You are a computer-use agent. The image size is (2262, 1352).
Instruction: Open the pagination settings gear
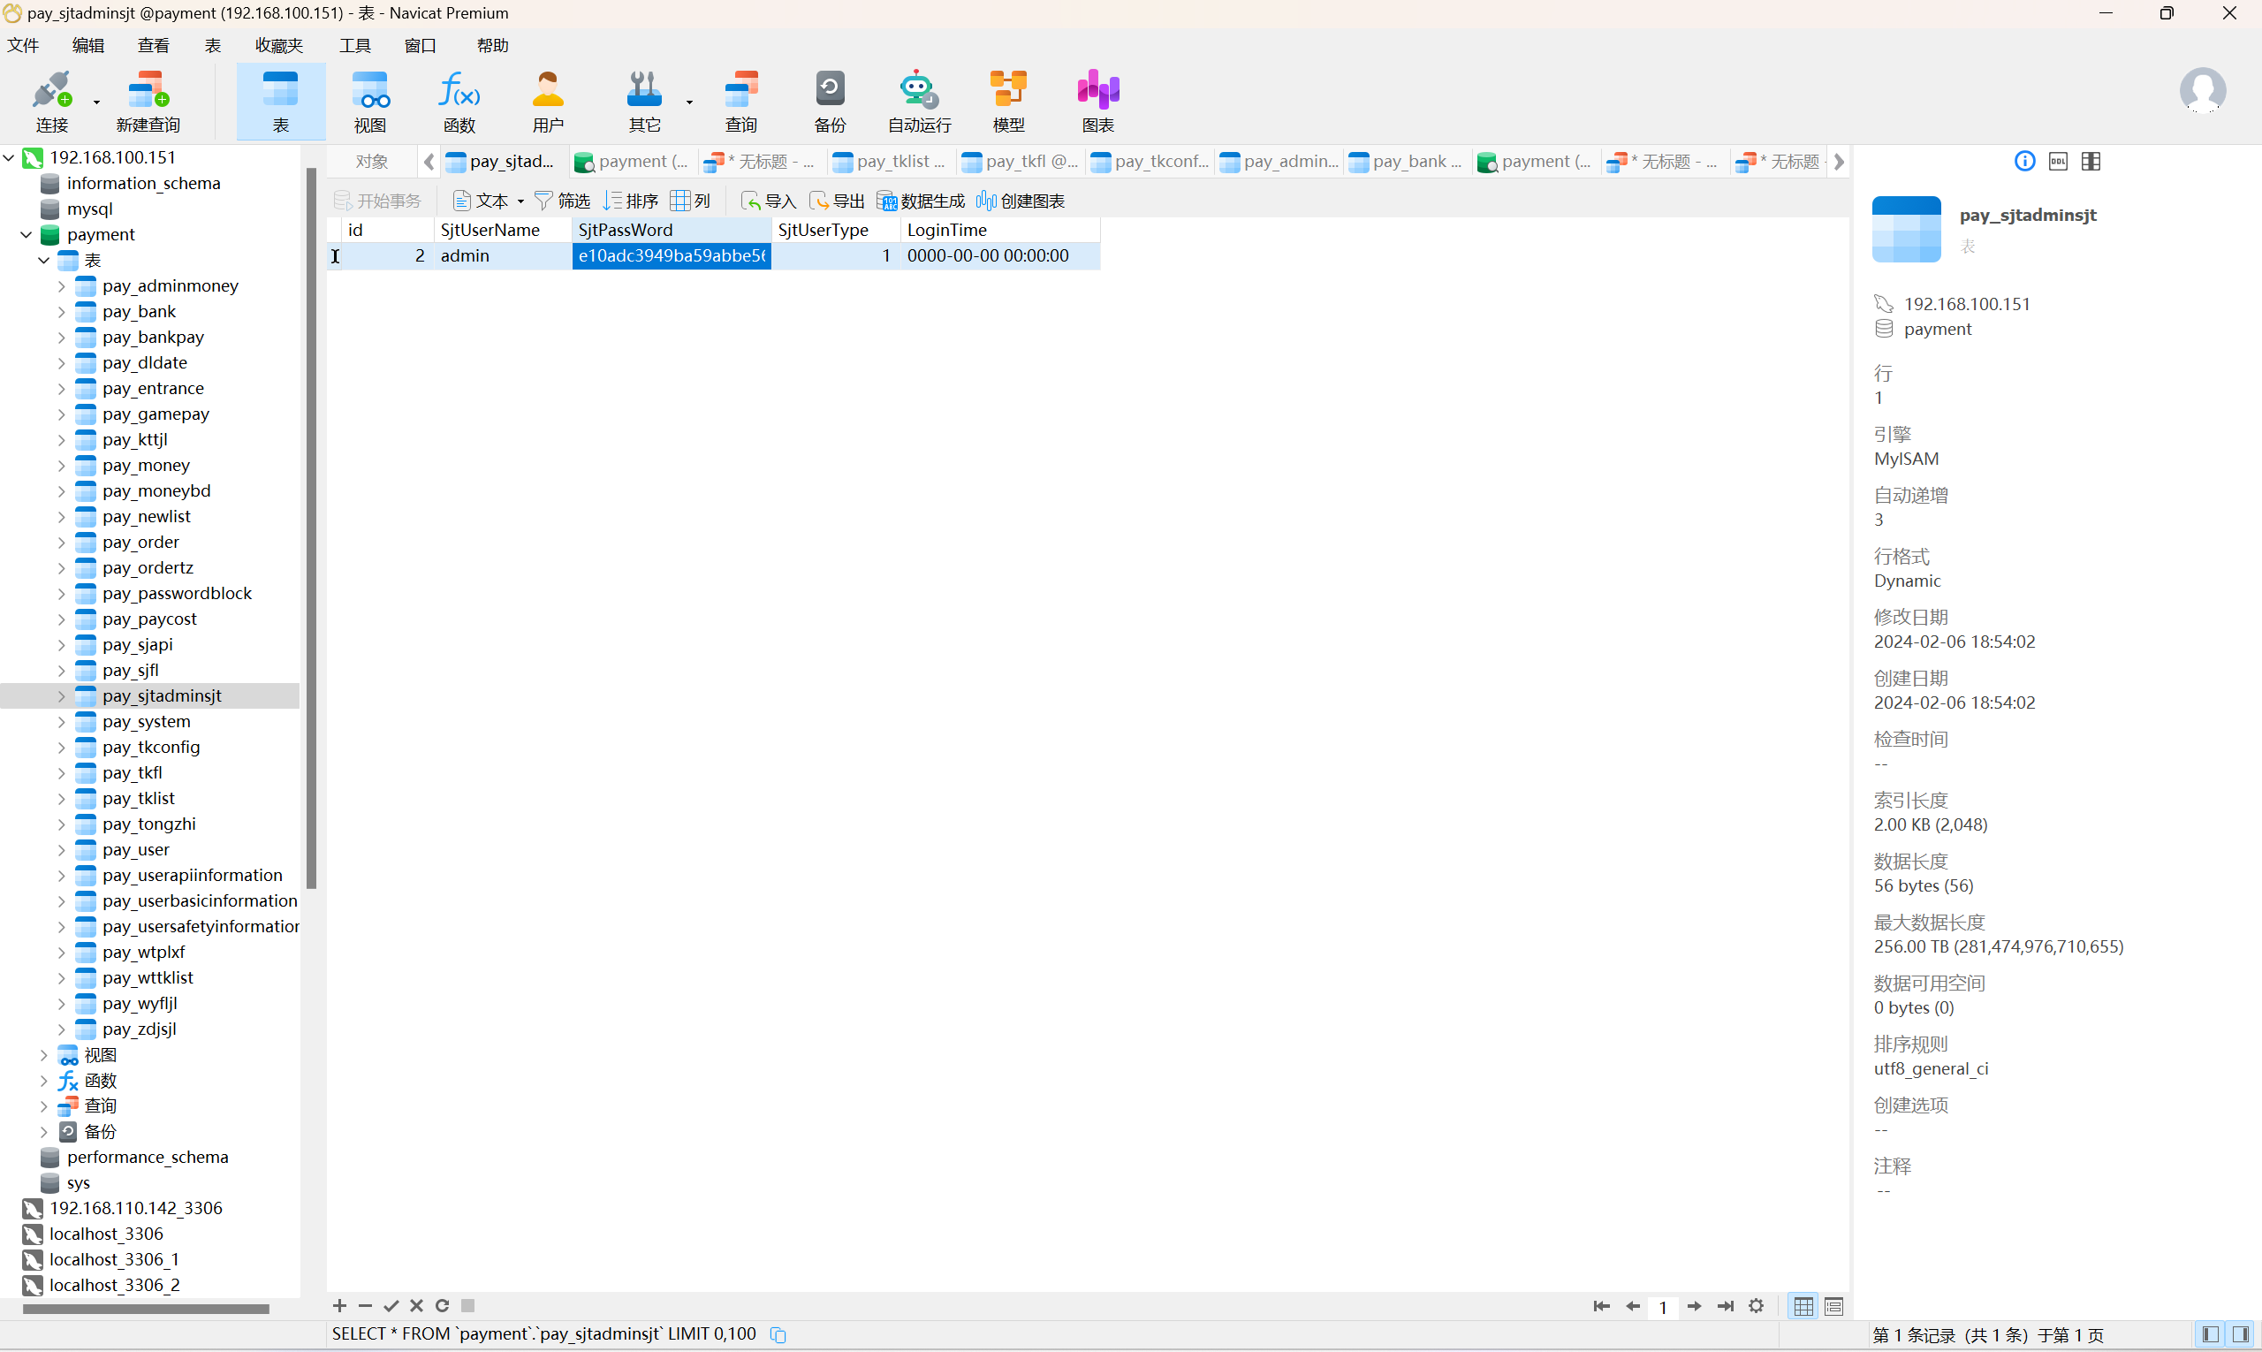tap(1757, 1306)
